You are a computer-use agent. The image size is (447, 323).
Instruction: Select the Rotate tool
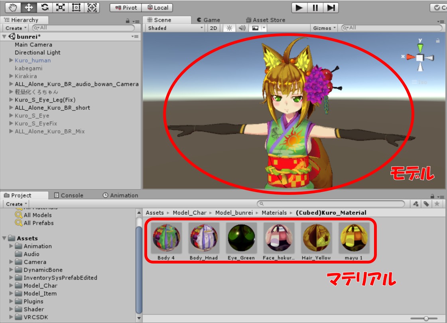point(45,7)
